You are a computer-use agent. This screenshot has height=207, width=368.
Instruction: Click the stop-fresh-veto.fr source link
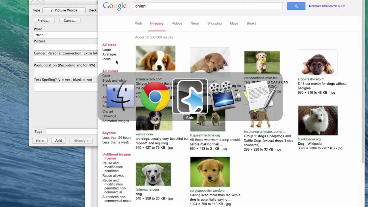[x=311, y=79]
